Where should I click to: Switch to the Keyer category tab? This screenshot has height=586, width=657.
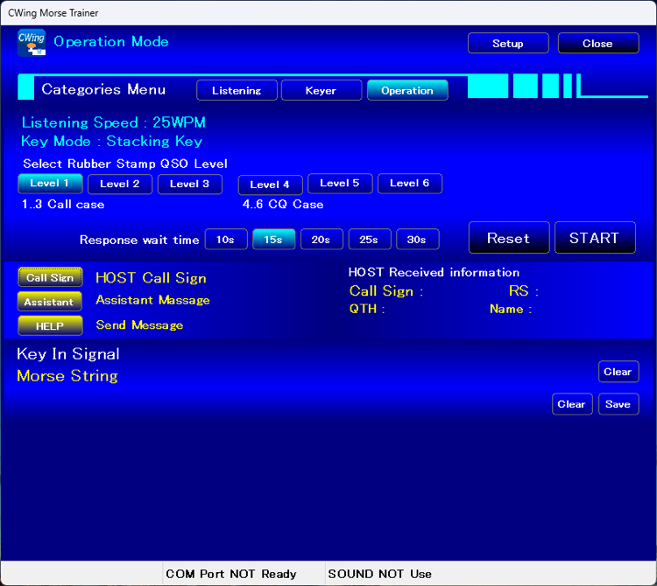pyautogui.click(x=321, y=90)
